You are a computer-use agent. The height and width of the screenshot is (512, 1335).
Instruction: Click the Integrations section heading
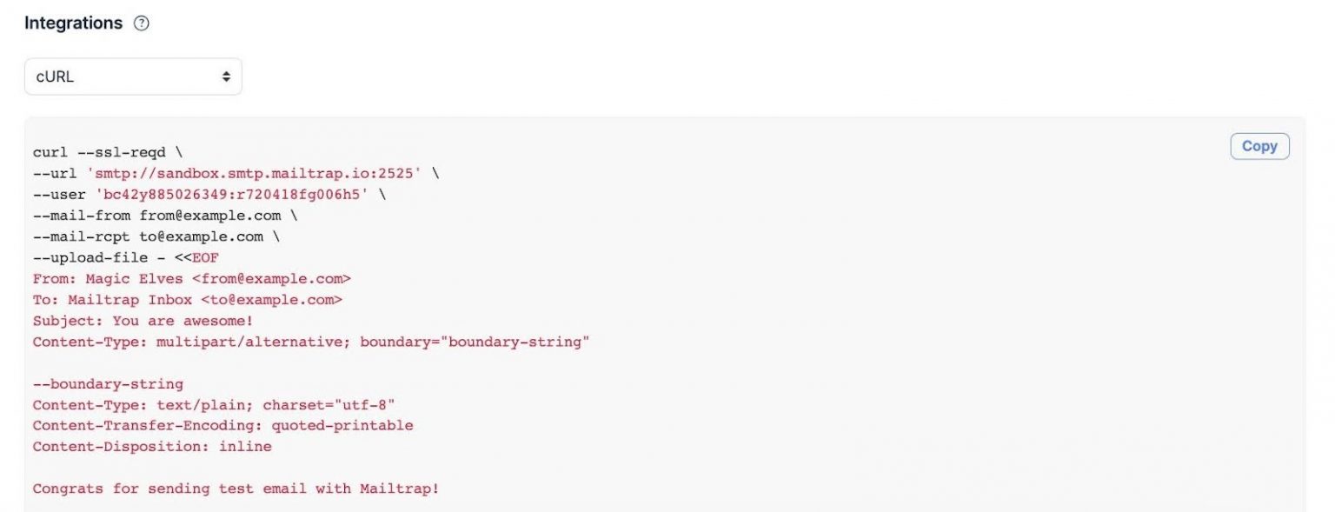click(73, 23)
